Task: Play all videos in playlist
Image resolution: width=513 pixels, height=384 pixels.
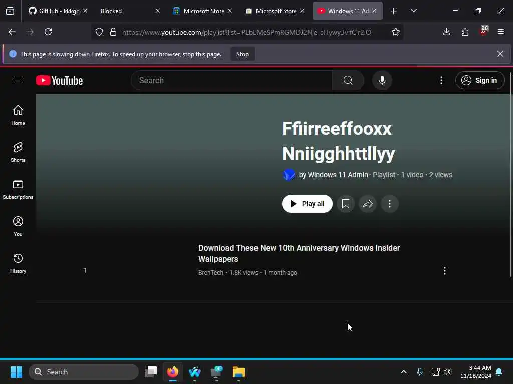Action: (307, 204)
